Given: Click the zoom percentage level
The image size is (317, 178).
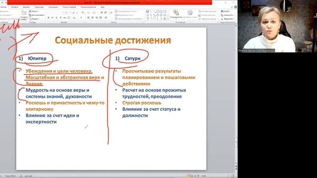Looking at the screenshot, I should coord(204,176).
